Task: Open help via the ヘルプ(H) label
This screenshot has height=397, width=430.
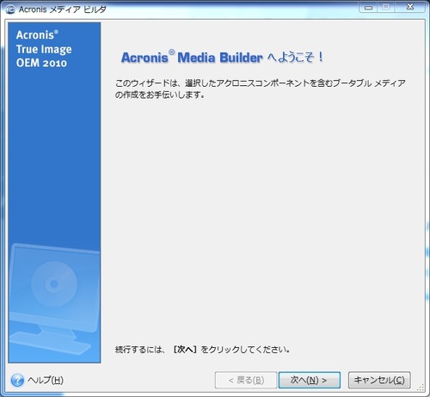Action: point(46,380)
